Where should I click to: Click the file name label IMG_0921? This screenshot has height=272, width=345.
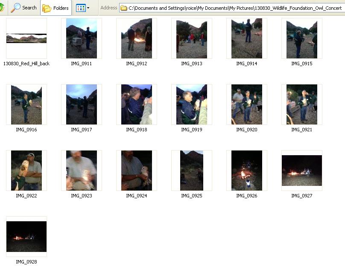302,130
